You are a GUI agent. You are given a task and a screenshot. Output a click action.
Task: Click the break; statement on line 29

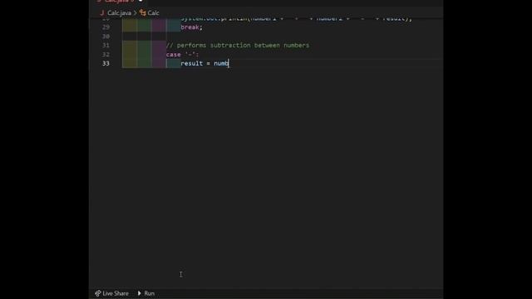tap(191, 27)
